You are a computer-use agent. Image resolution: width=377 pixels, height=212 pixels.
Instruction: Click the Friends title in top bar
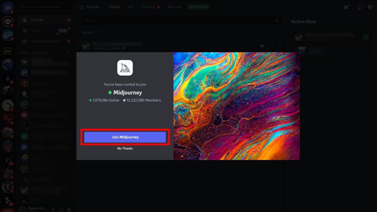pos(93,7)
